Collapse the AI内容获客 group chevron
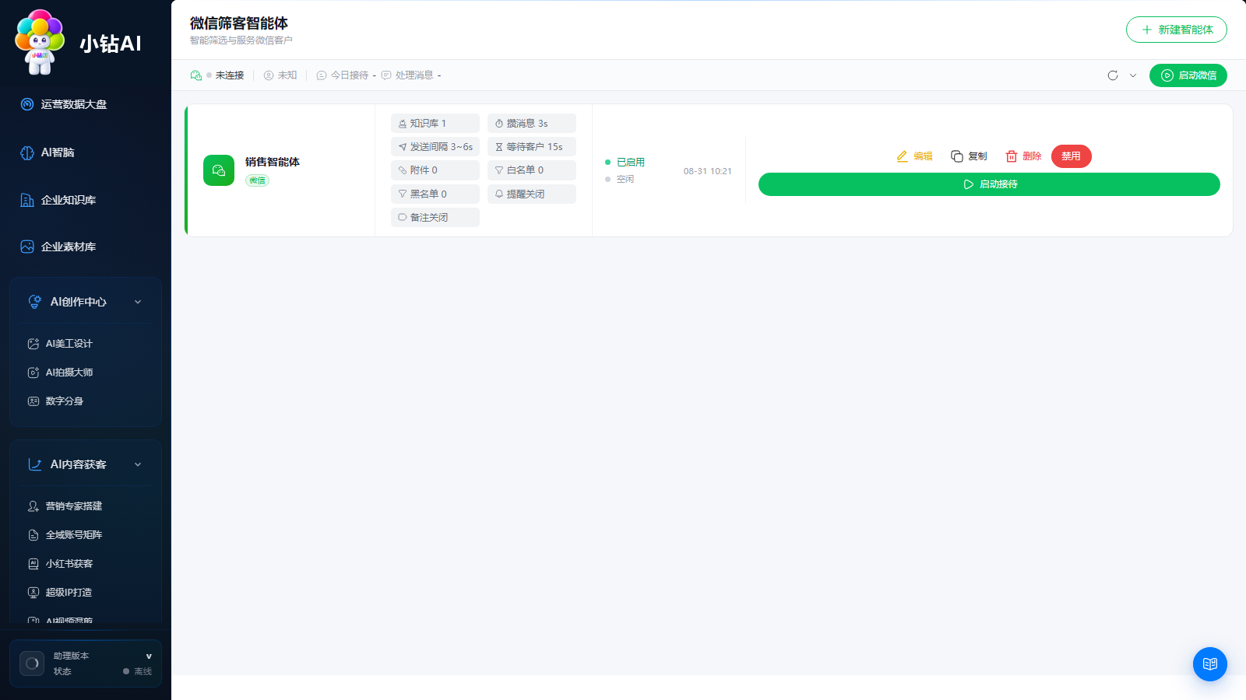Screen dimensions: 1246x700 [138, 464]
